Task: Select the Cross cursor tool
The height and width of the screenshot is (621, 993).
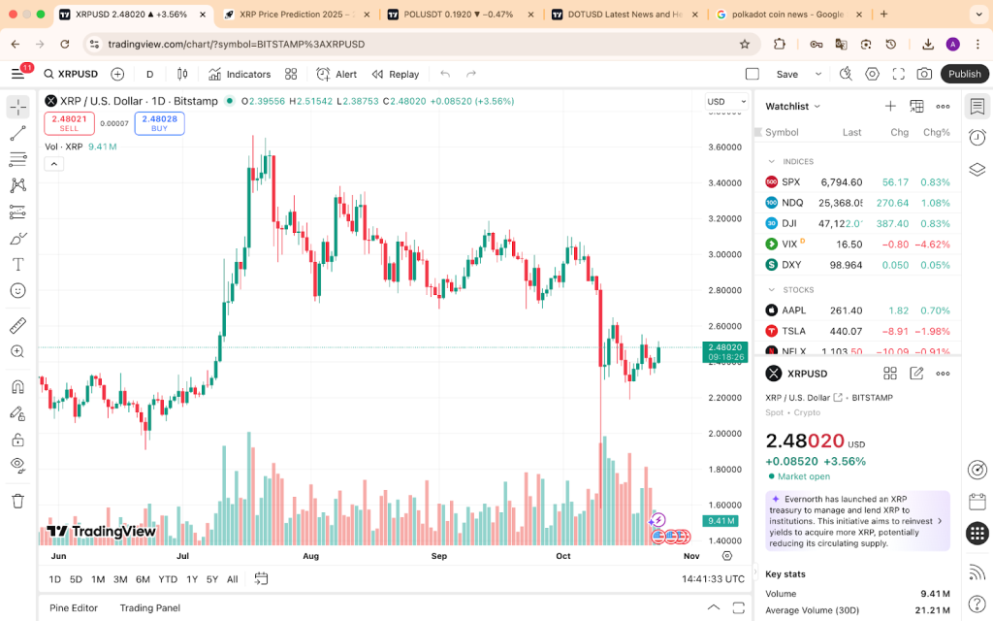Action: pos(16,107)
